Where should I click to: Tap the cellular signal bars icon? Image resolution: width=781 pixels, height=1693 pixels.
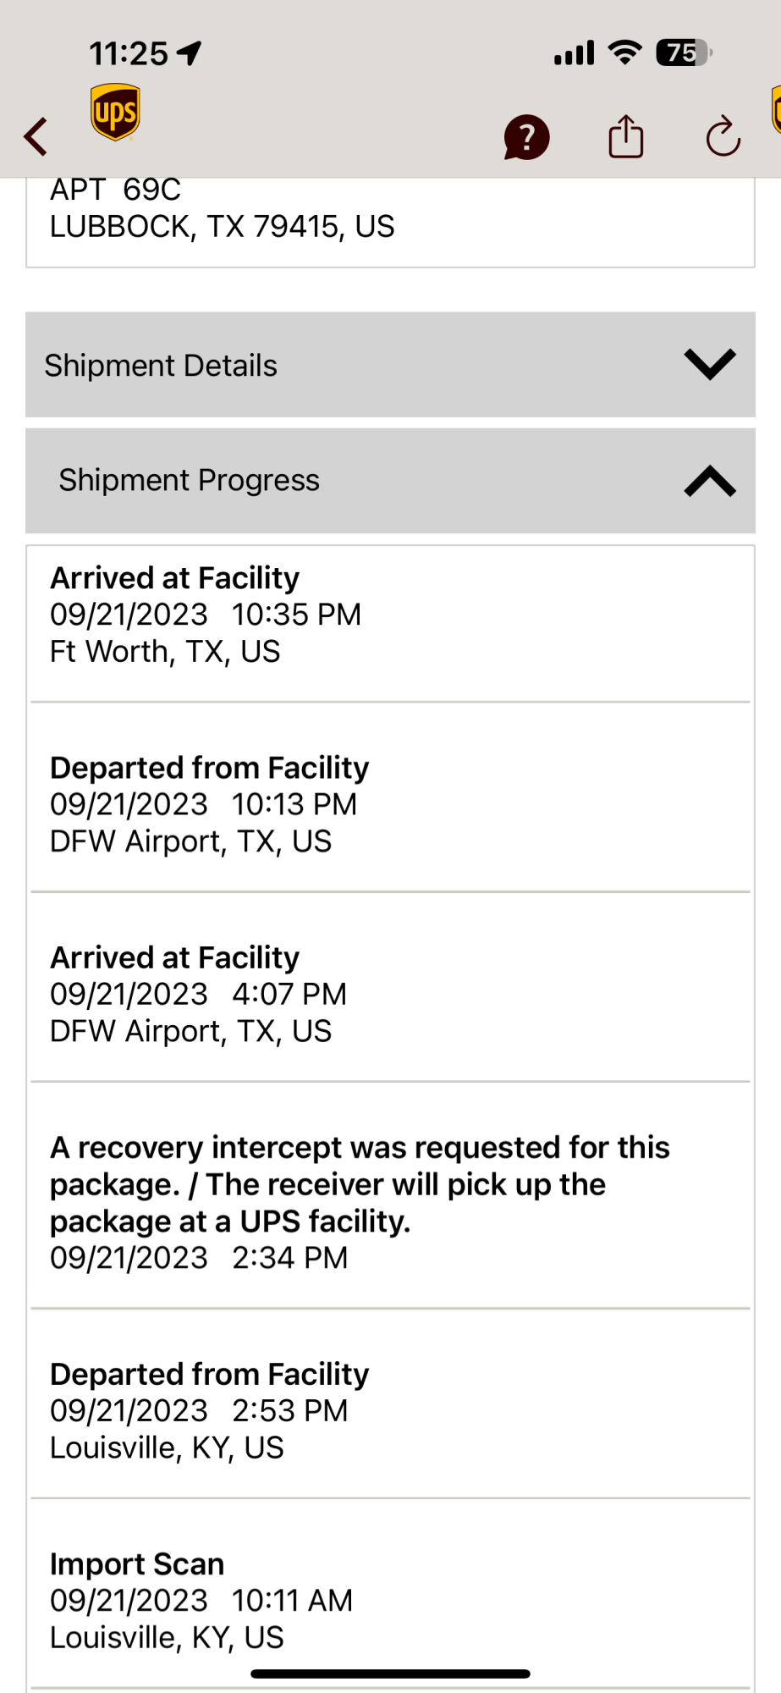(575, 53)
